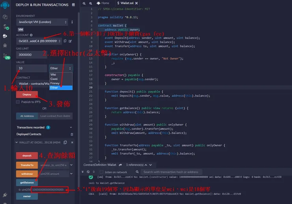The image size is (292, 204).
Task: Select Ether from unit list
Action: point(61,88)
